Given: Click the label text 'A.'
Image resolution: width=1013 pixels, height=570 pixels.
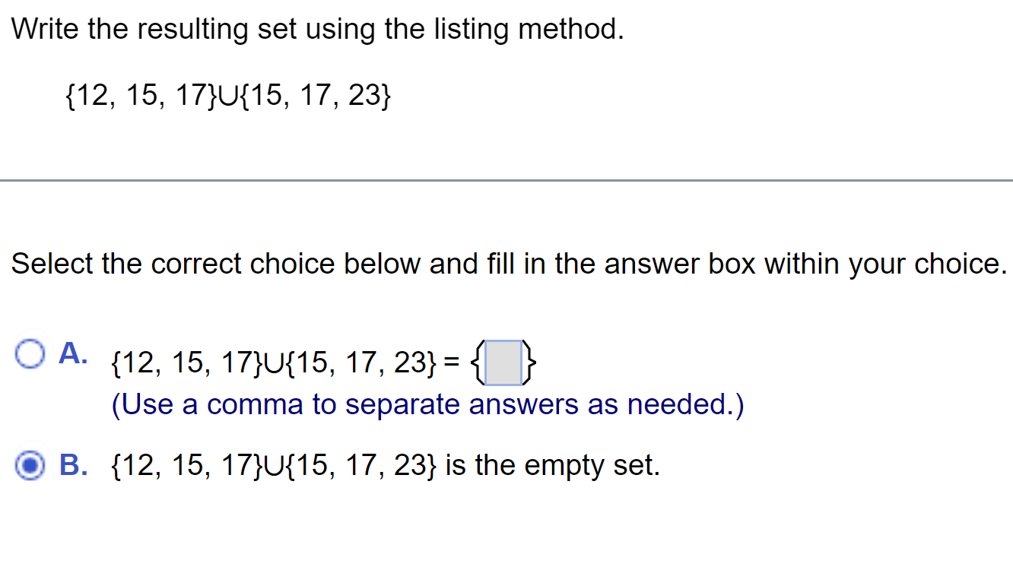Looking at the screenshot, I should pyautogui.click(x=72, y=352).
